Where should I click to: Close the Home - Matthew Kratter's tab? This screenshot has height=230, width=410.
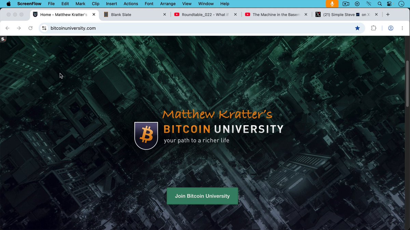tap(94, 15)
